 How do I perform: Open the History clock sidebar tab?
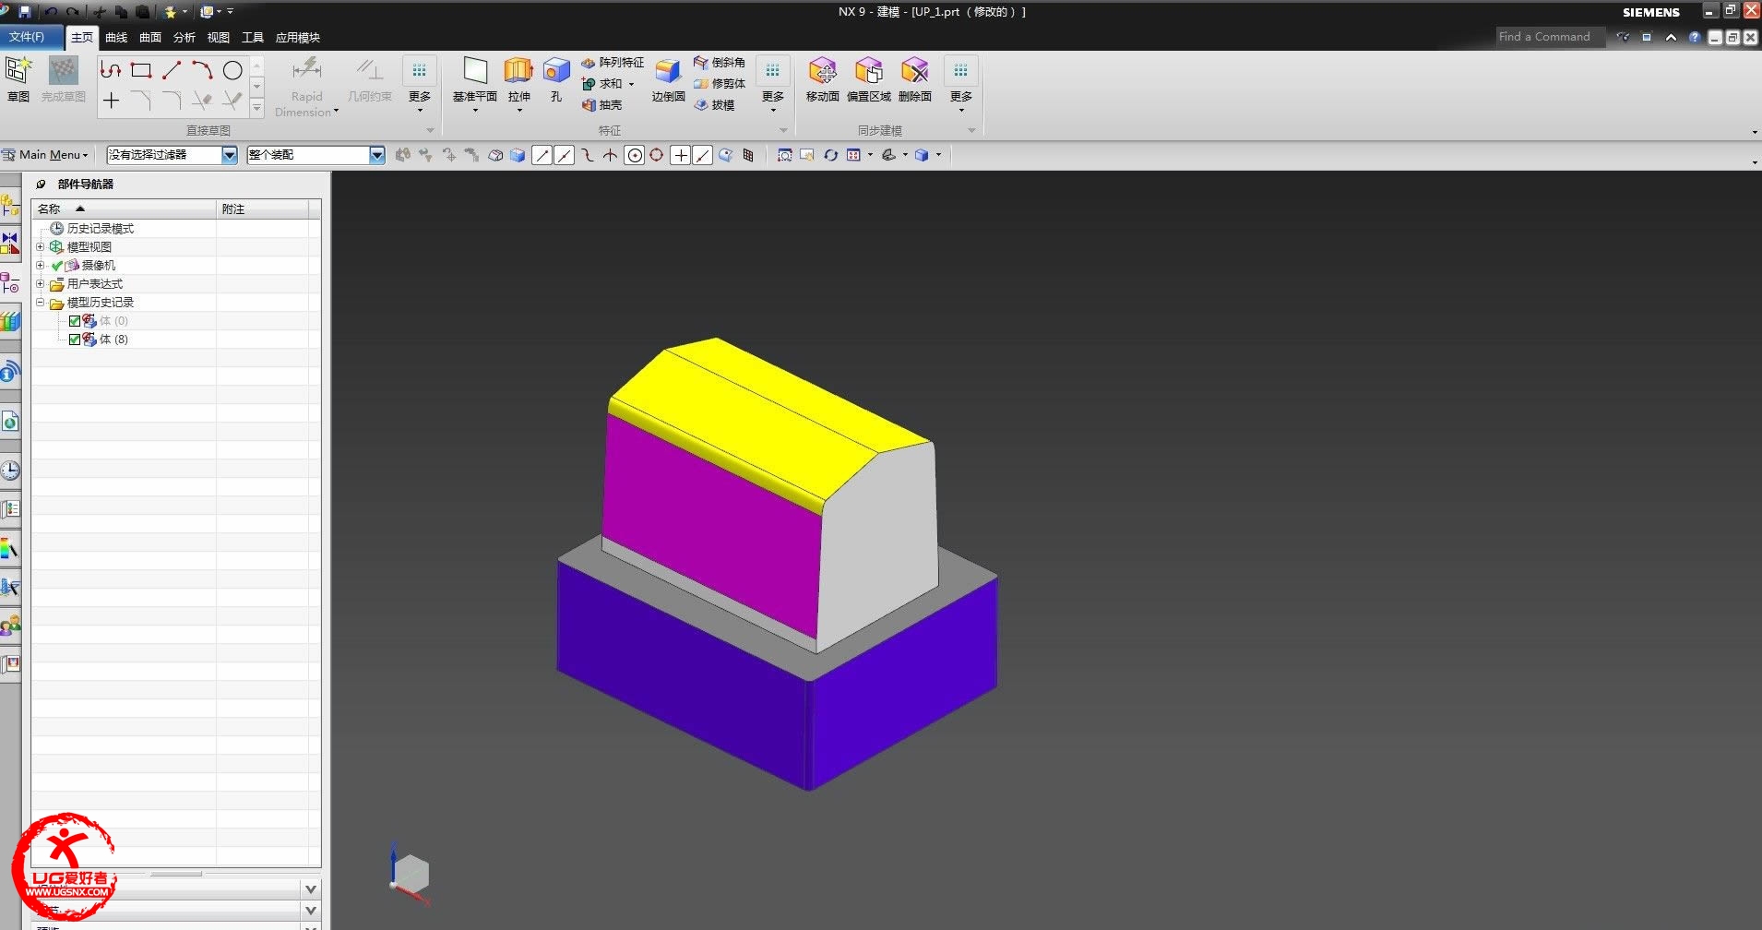coord(10,471)
